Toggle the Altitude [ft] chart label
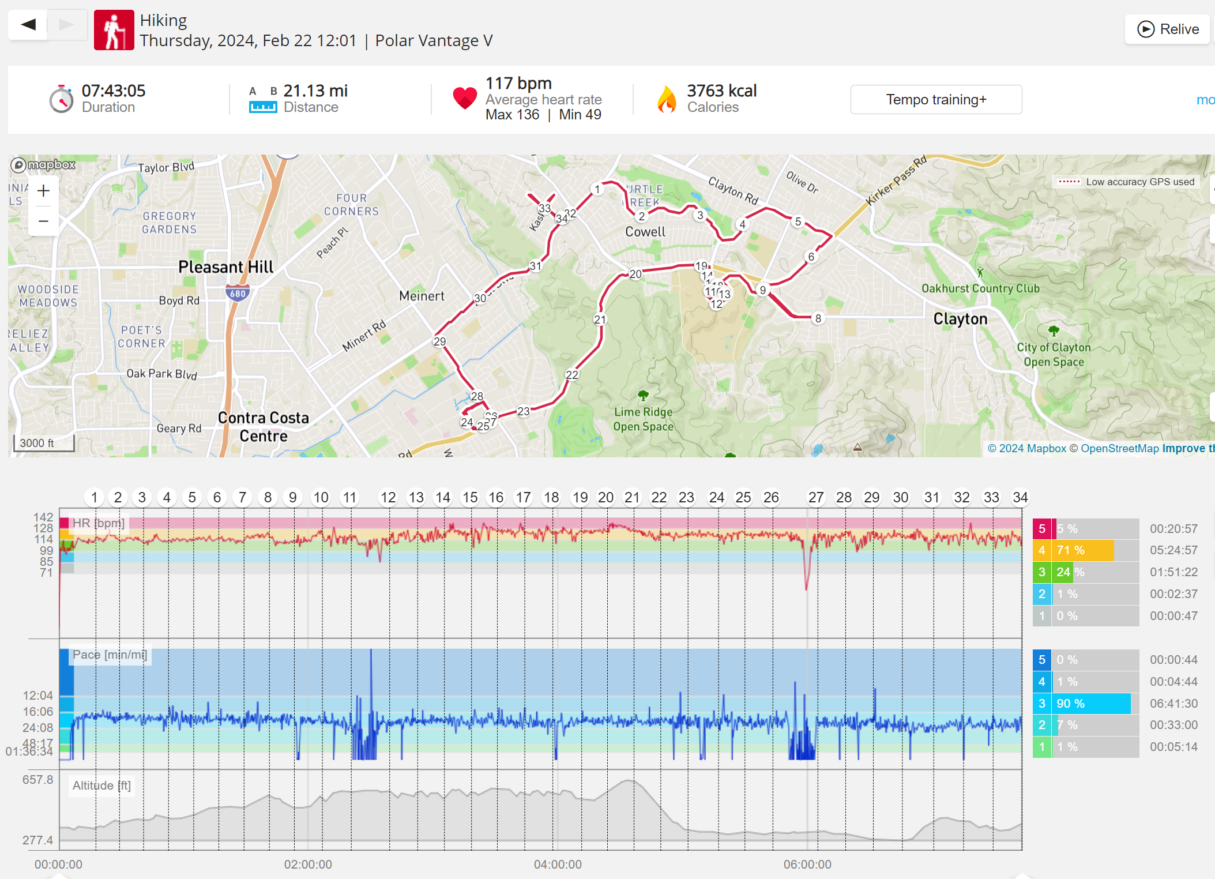Image resolution: width=1215 pixels, height=879 pixels. point(101,786)
